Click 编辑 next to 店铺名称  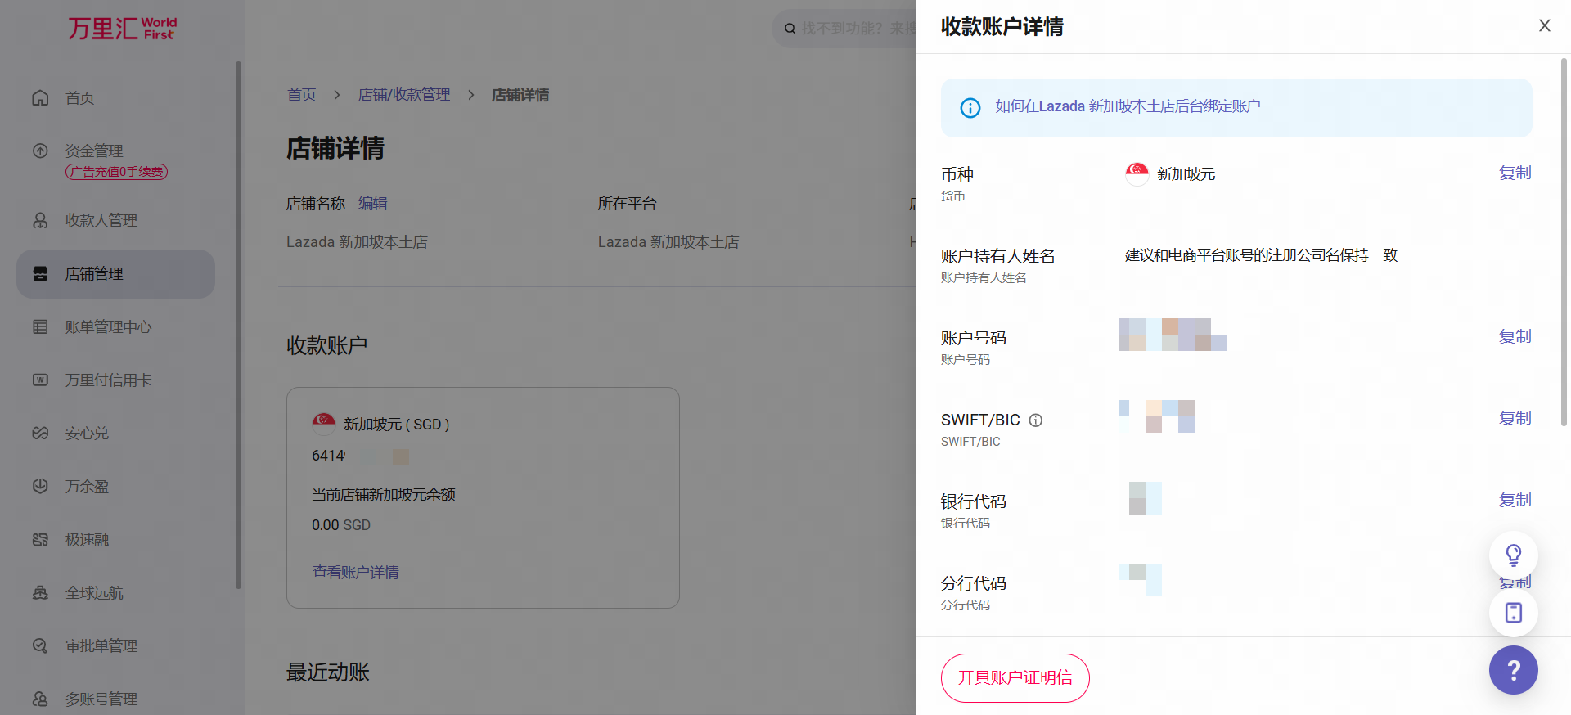[x=373, y=204]
